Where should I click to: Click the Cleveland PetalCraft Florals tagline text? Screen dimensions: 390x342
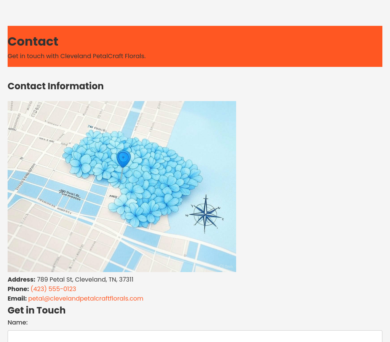(77, 56)
